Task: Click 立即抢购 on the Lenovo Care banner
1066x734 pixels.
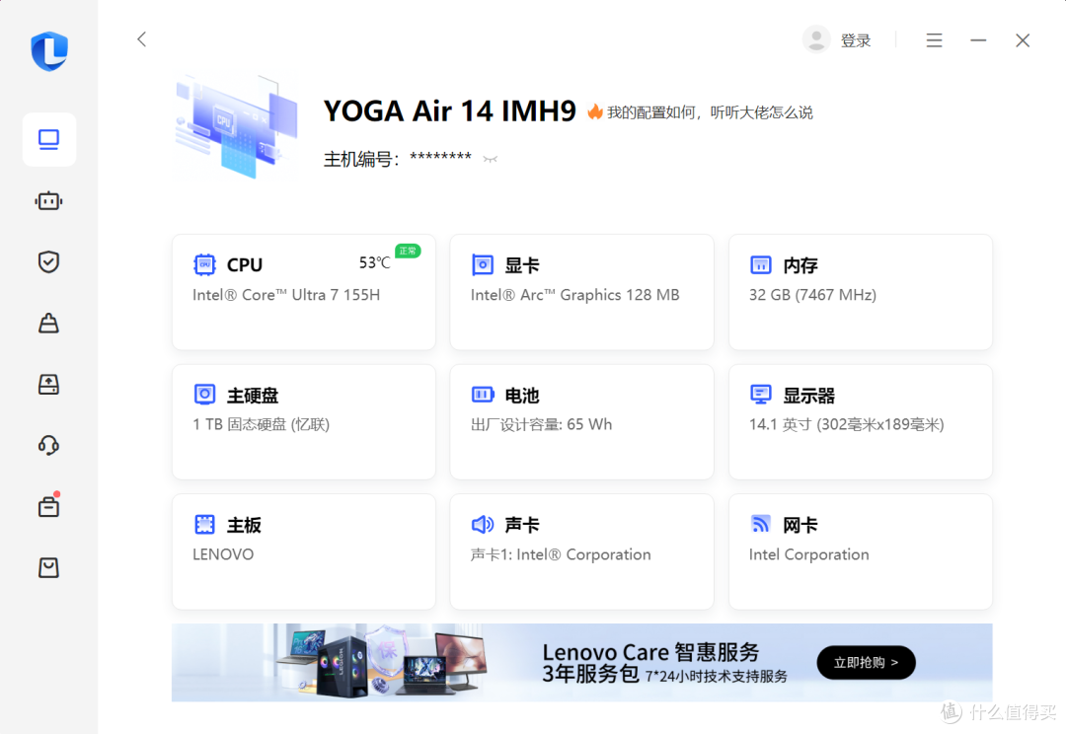Action: (x=866, y=662)
